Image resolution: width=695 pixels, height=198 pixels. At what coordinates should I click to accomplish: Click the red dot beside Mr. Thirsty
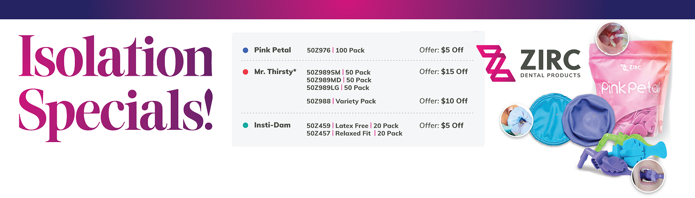point(245,72)
